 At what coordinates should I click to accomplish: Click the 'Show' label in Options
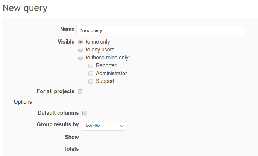pos(71,137)
